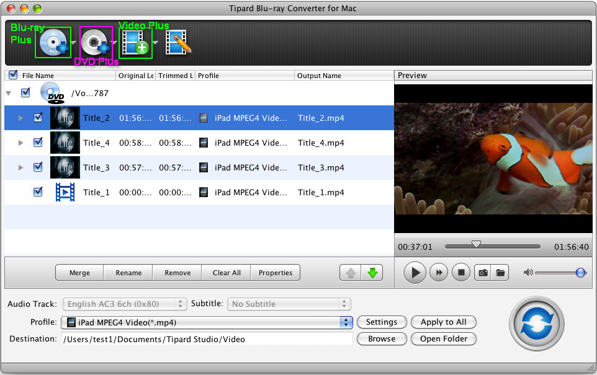Stop the preview playback
Viewport: 597px width, 375px height.
pyautogui.click(x=461, y=272)
